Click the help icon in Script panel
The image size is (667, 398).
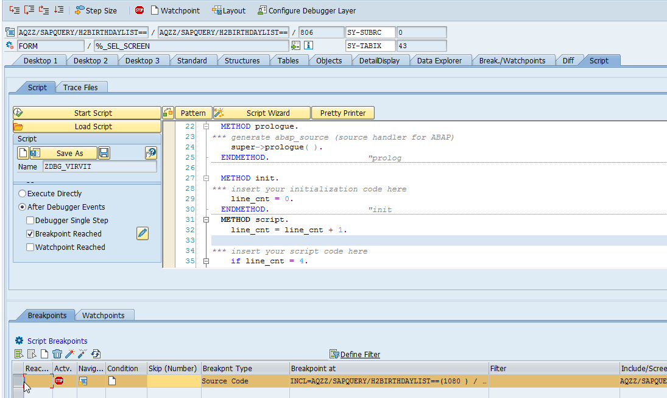(150, 153)
